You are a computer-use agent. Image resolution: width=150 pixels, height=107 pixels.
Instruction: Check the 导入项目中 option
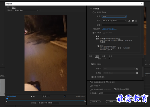[91, 86]
